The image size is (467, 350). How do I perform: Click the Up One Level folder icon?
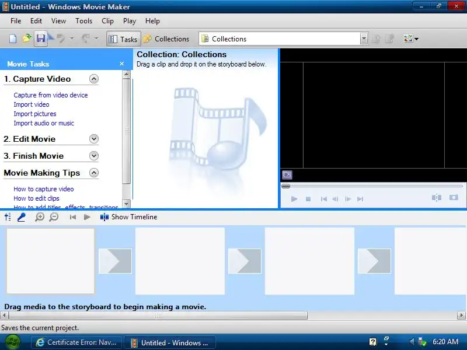376,38
